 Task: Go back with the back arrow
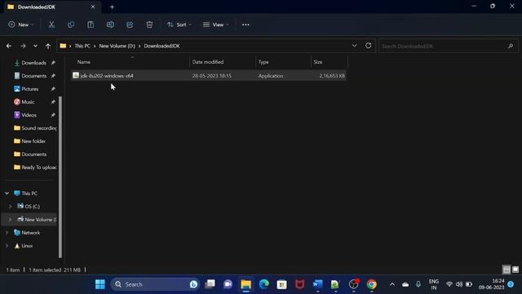coord(9,46)
